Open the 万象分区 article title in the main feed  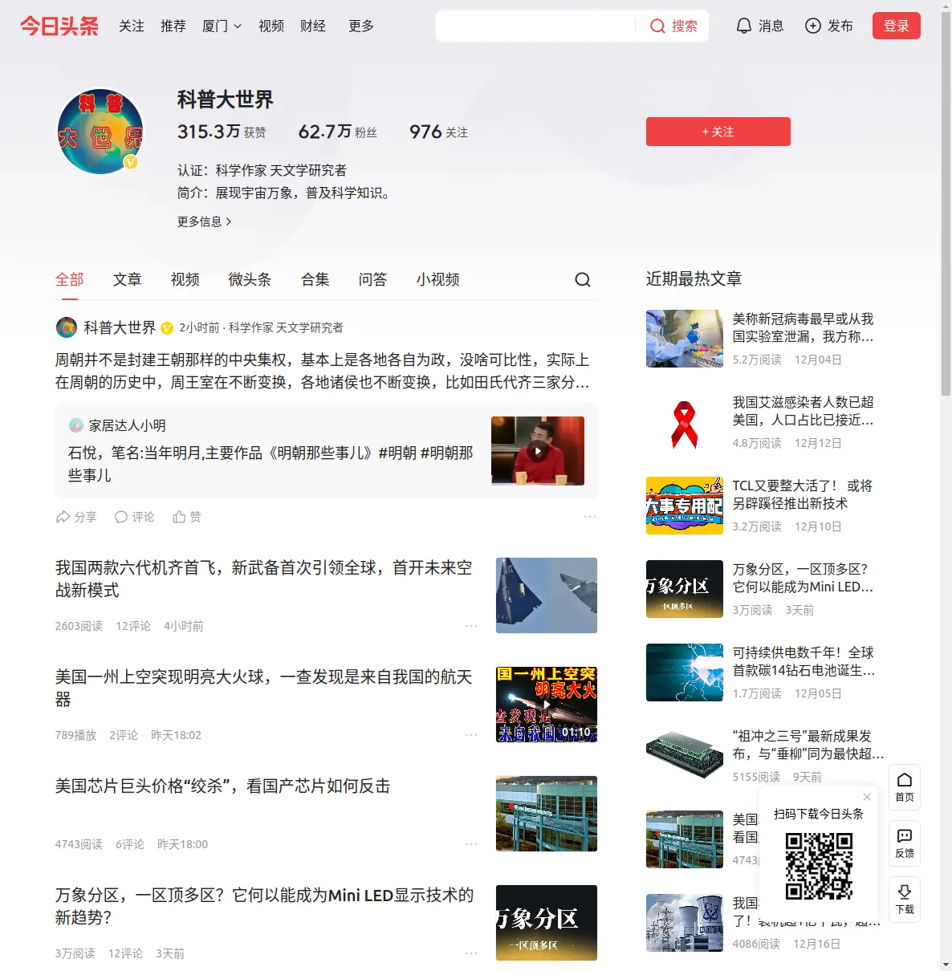click(x=265, y=906)
